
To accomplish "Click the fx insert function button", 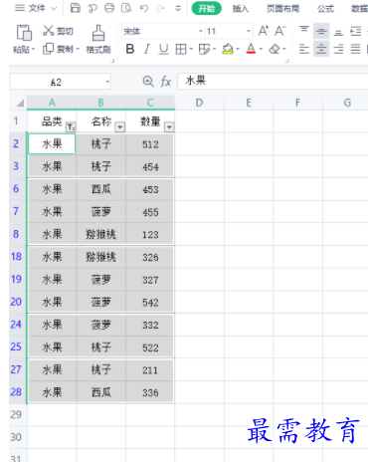I will [166, 82].
